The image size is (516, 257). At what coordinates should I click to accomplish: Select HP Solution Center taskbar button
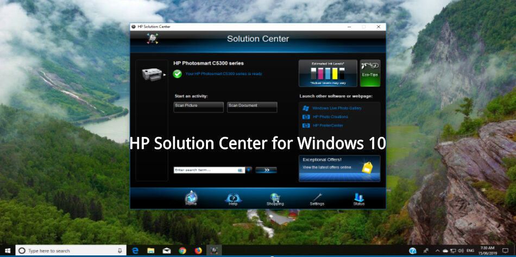coord(214,250)
